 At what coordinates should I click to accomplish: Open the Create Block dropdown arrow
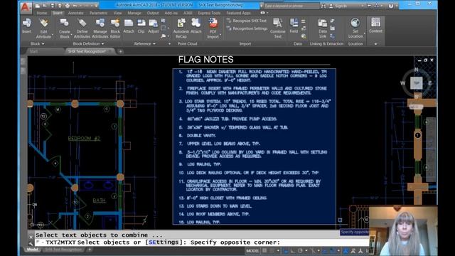tap(71, 35)
